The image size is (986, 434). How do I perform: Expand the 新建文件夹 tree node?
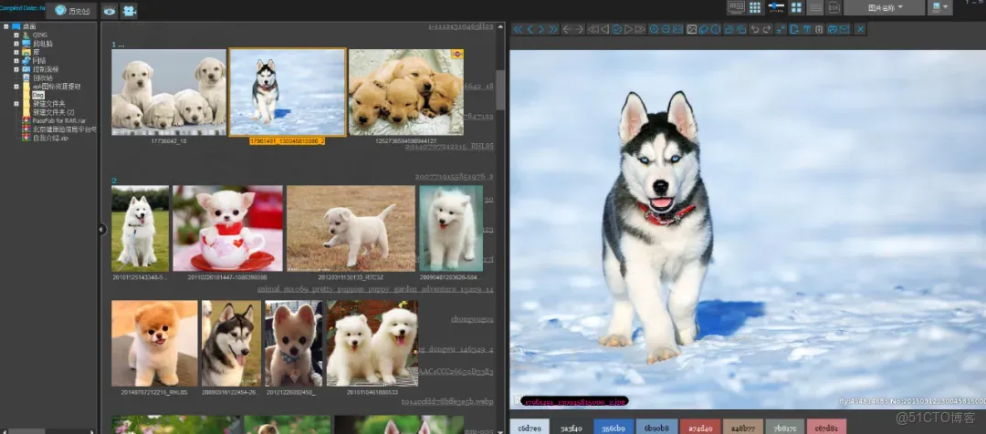(16, 103)
